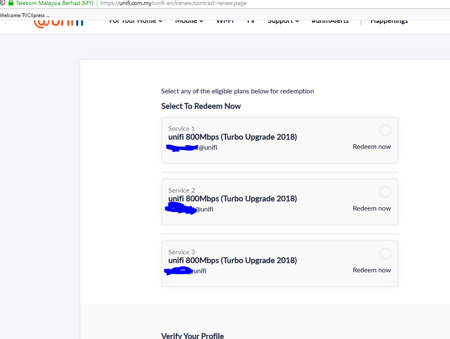The height and width of the screenshot is (339, 450).
Task: Click the Service 2 plan title text
Action: (233, 199)
